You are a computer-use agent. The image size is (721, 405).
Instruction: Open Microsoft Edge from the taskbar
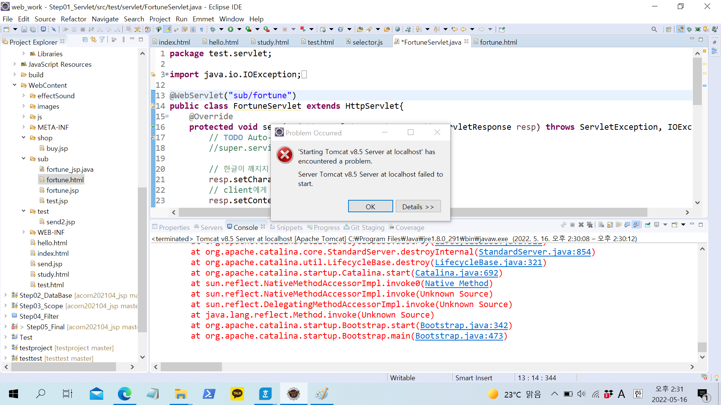[x=124, y=394]
